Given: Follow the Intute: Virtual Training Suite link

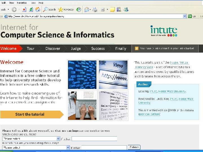Looking at the screenshot, I should (x=162, y=65).
